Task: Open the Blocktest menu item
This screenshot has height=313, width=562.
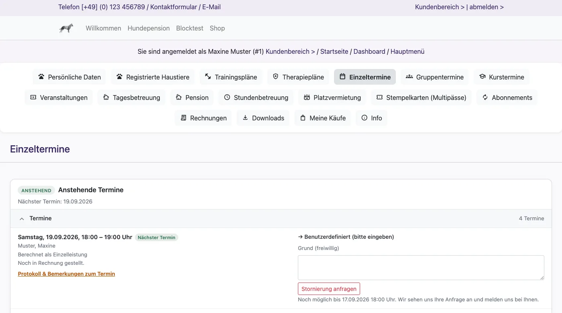Action: pyautogui.click(x=189, y=28)
